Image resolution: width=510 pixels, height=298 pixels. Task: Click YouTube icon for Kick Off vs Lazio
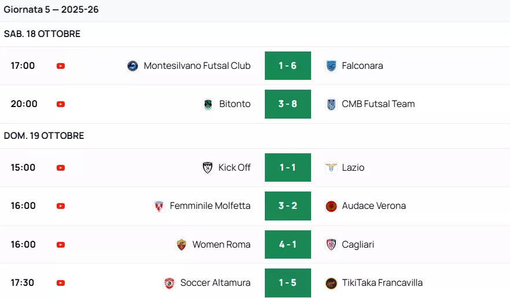coord(61,168)
